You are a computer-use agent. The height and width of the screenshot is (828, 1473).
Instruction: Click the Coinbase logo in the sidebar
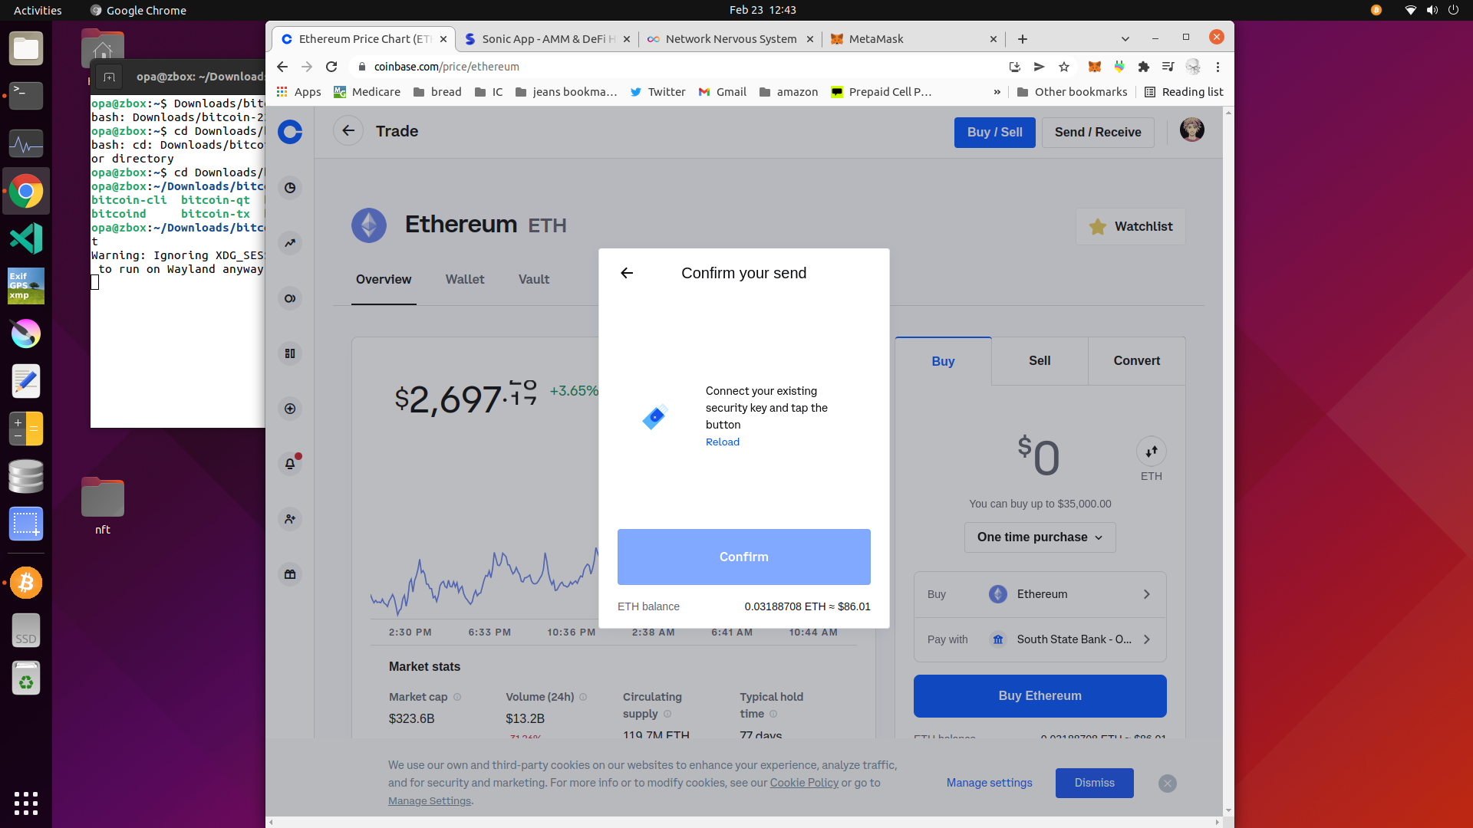click(x=290, y=132)
